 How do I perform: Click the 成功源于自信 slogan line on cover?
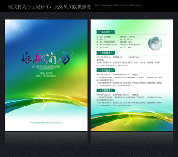[x=46, y=67]
